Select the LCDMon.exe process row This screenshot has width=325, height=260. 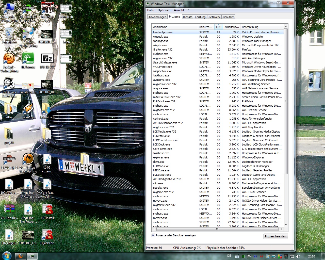[218, 166]
